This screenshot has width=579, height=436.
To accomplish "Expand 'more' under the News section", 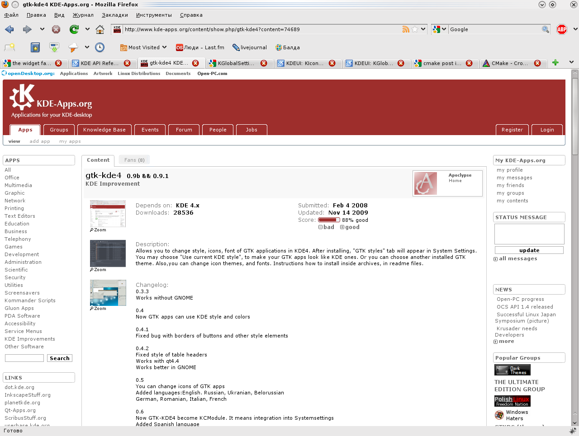I will 503,342.
